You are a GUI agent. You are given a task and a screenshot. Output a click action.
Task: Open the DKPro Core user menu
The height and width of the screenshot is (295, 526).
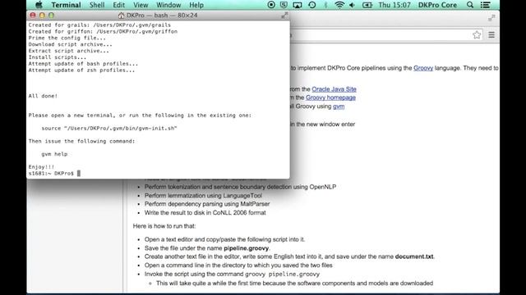pyautogui.click(x=437, y=5)
